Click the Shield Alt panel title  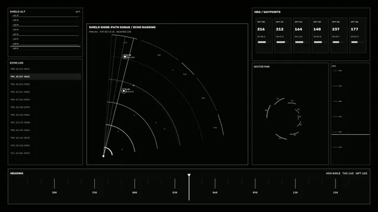tap(17, 12)
